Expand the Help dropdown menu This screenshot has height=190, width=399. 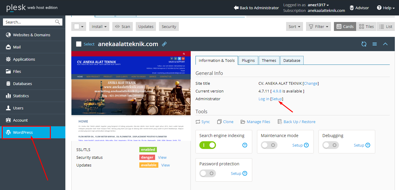386,8
